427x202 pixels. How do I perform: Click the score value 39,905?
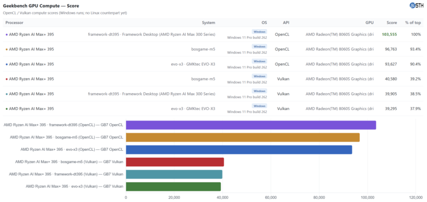tap(391, 94)
